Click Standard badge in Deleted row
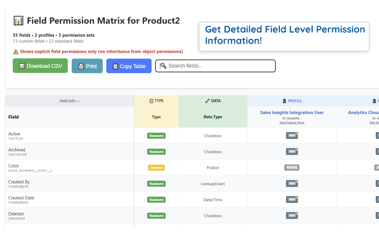The image size is (379, 237). (156, 216)
